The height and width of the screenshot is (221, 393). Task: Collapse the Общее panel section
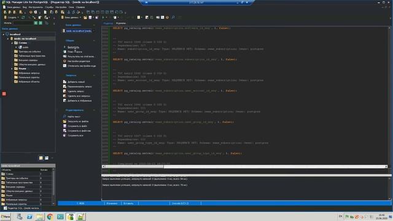click(x=94, y=41)
